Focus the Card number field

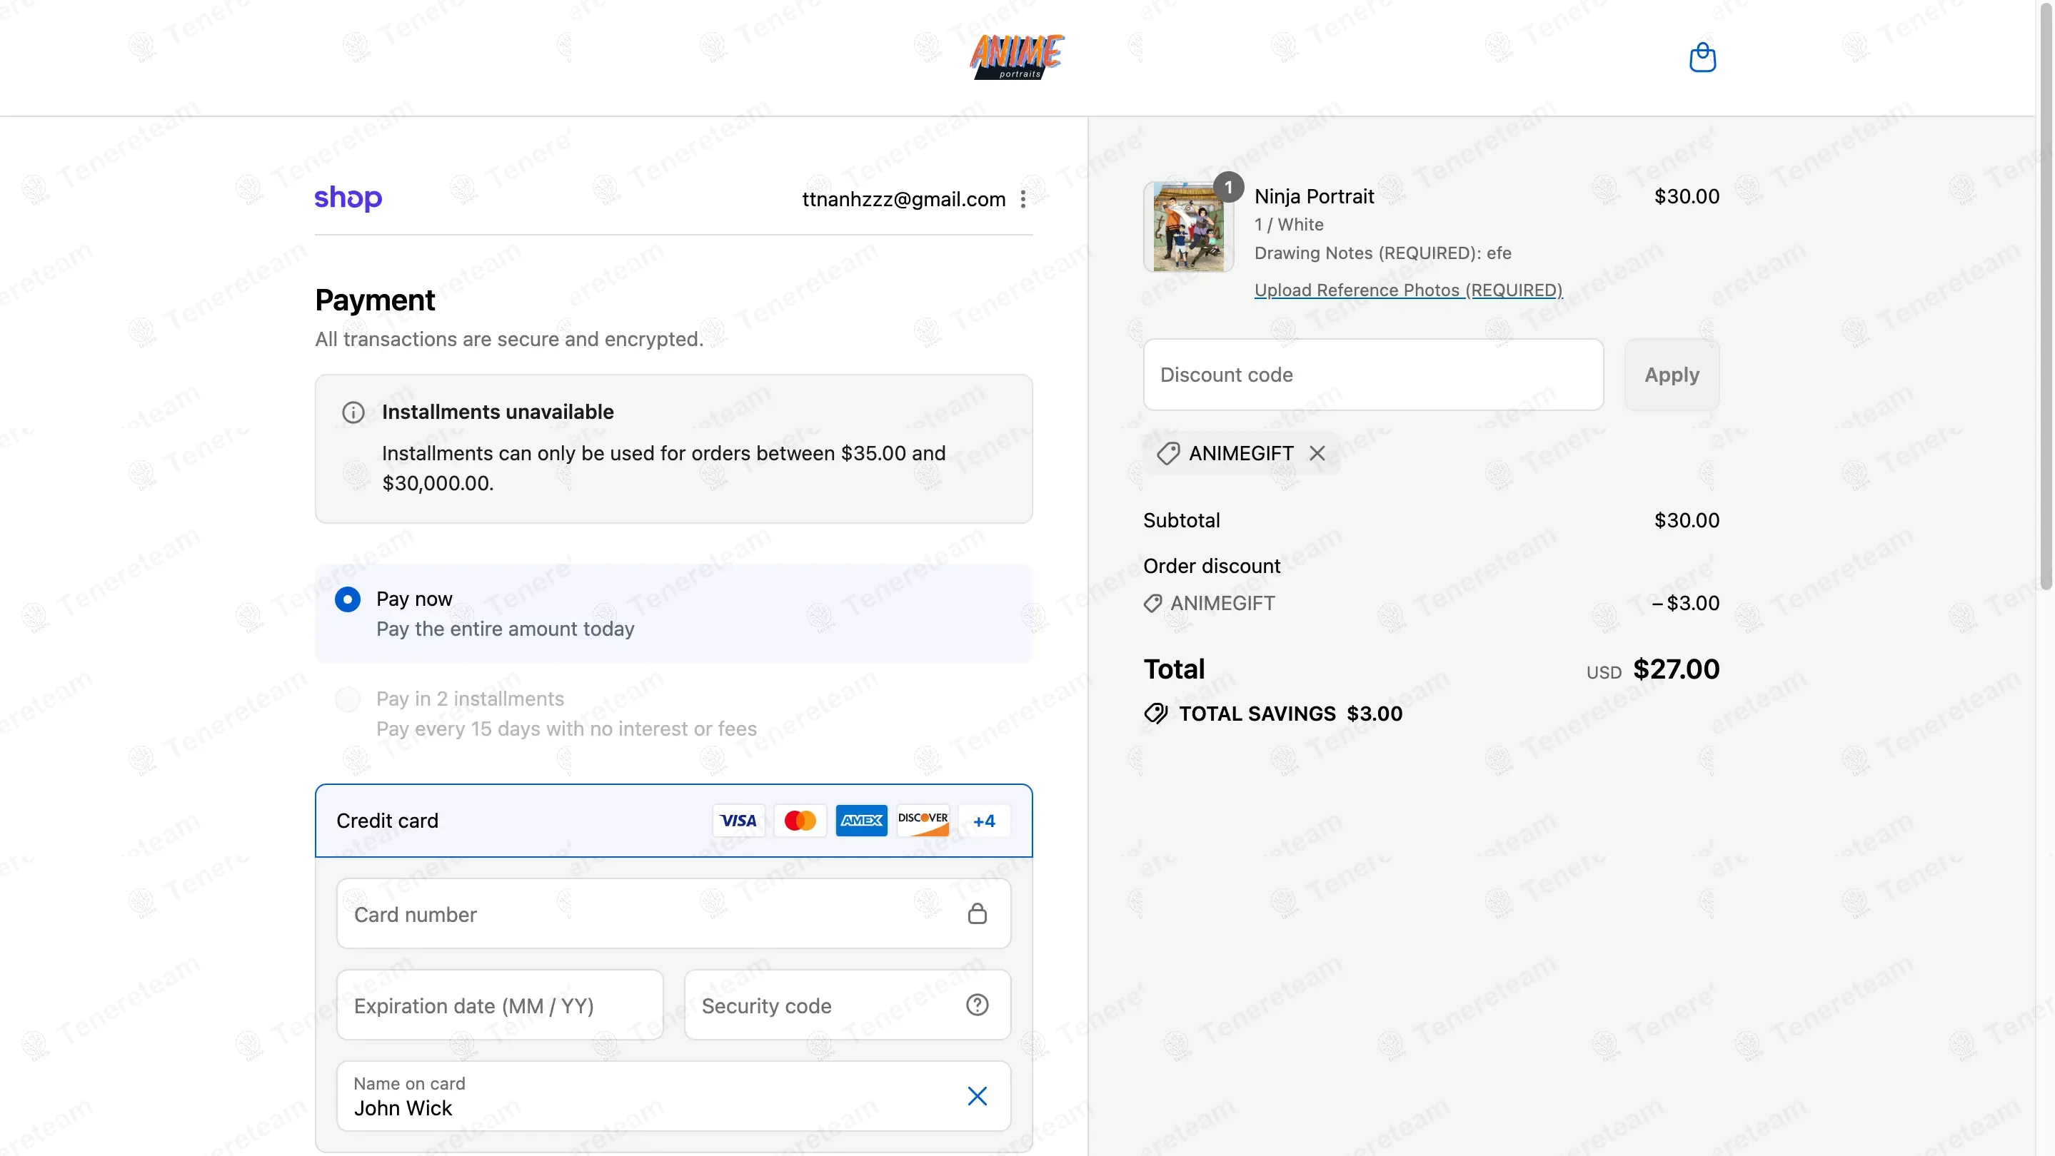673,913
